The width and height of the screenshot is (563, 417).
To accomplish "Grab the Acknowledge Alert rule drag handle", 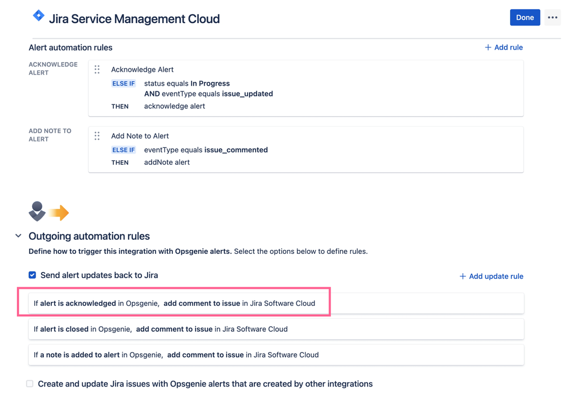I will pos(97,69).
